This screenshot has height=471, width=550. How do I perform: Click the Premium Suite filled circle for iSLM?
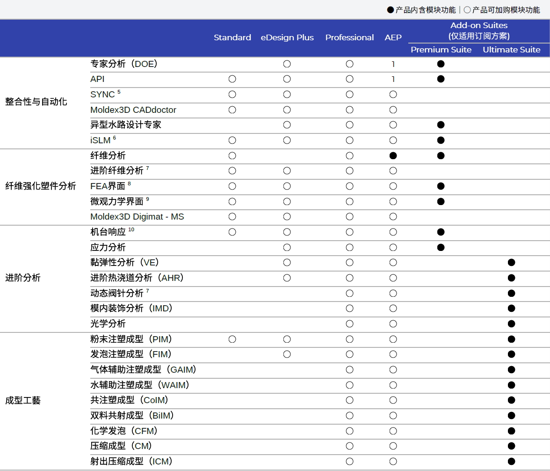441,140
